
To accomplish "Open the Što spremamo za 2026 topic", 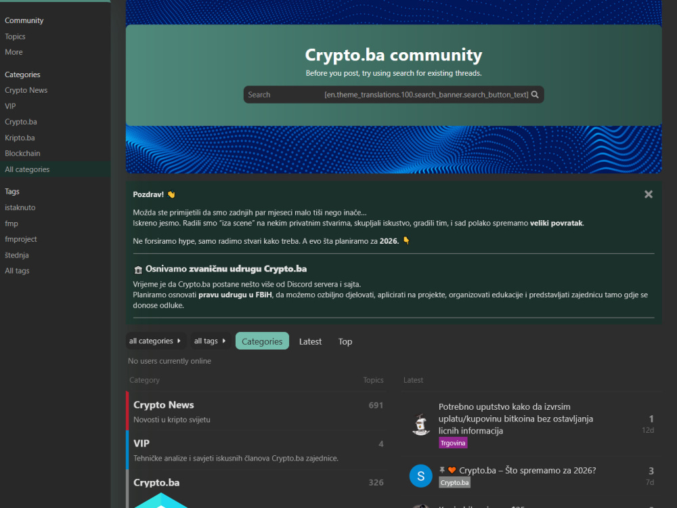I will 527,471.
